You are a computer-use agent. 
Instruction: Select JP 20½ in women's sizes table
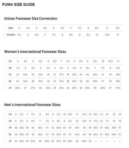(x=17, y=88)
